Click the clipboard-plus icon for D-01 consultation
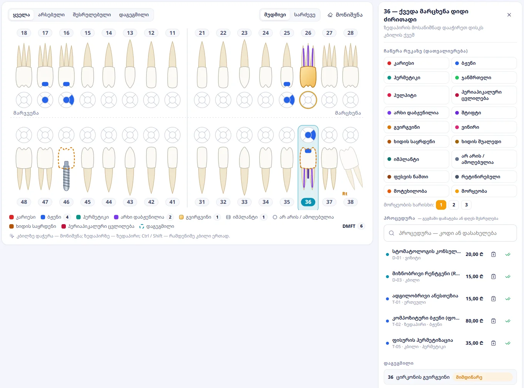Screen dimensions: 524x388 493,254
